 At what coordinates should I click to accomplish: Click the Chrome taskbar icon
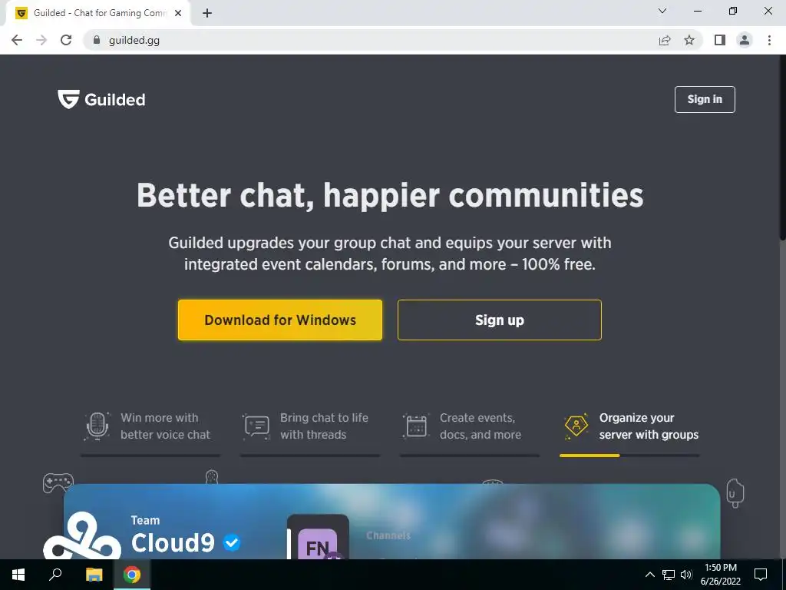point(132,575)
